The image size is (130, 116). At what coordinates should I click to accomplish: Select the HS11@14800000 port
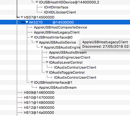39,103
